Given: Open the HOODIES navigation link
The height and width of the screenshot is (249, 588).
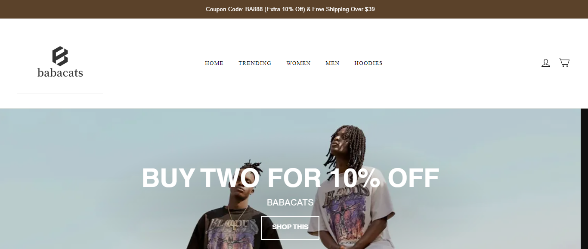Looking at the screenshot, I should (x=368, y=63).
